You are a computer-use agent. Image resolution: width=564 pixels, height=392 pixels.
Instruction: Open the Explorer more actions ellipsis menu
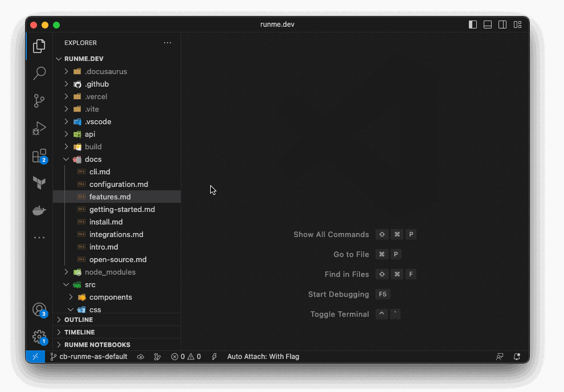pyautogui.click(x=167, y=42)
